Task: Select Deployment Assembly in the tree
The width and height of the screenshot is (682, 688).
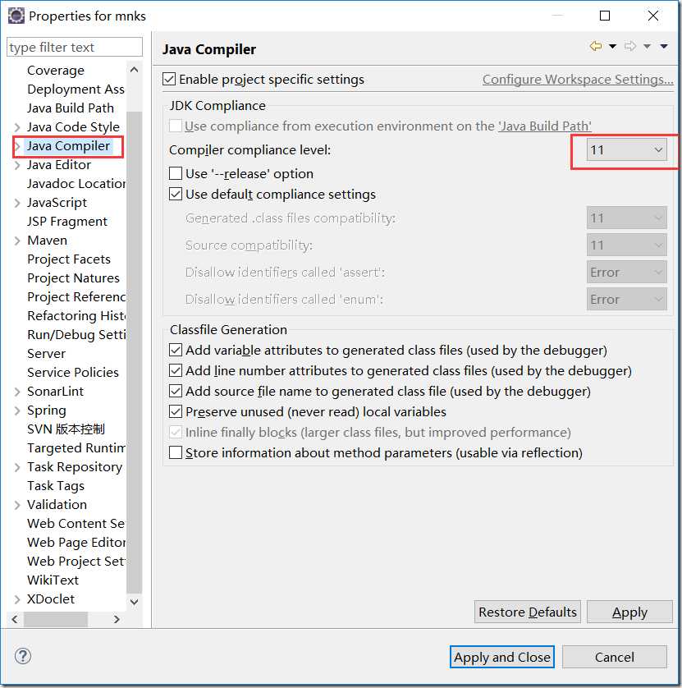Action: pyautogui.click(x=76, y=89)
